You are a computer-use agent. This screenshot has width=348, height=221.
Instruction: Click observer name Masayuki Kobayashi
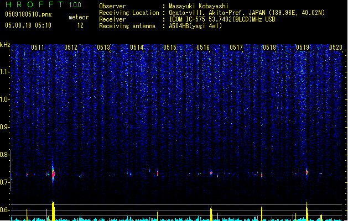point(199,6)
